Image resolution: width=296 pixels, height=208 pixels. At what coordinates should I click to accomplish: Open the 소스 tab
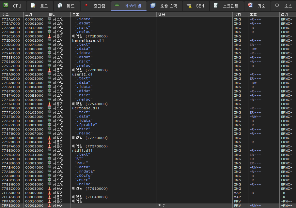coord(284,6)
